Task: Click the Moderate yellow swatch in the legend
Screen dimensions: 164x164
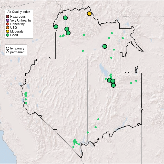Action: point(8,31)
